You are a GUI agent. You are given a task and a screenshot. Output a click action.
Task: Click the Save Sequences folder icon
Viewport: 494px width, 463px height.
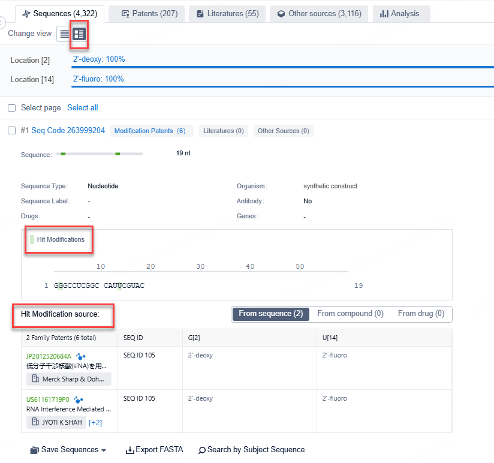coord(34,450)
